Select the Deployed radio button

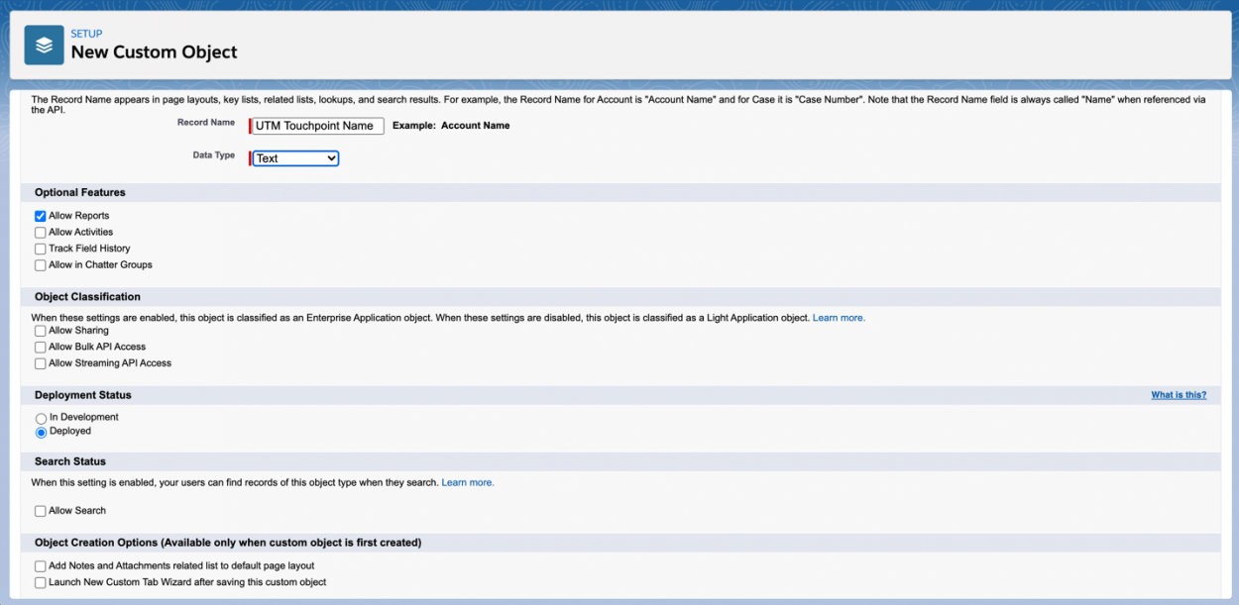[42, 433]
